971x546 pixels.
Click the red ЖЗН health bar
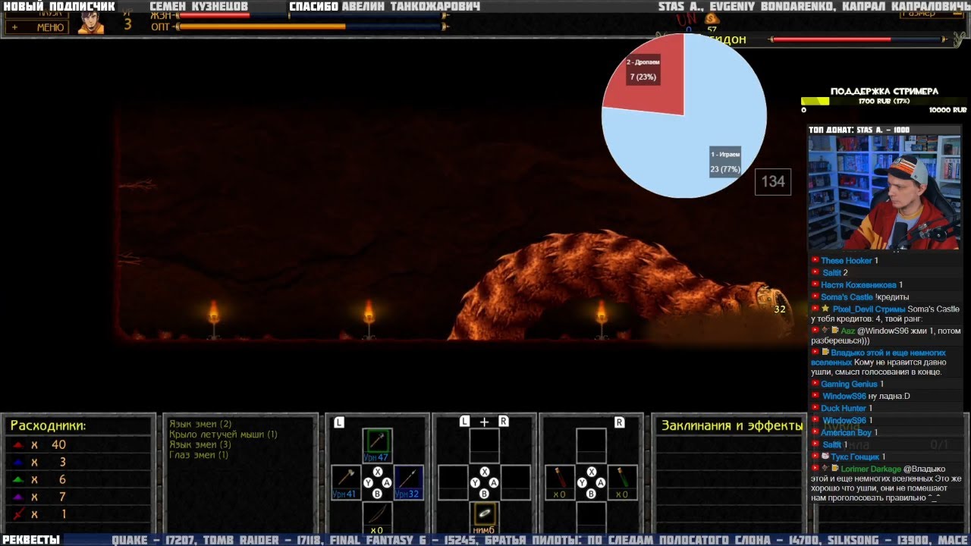[312, 15]
